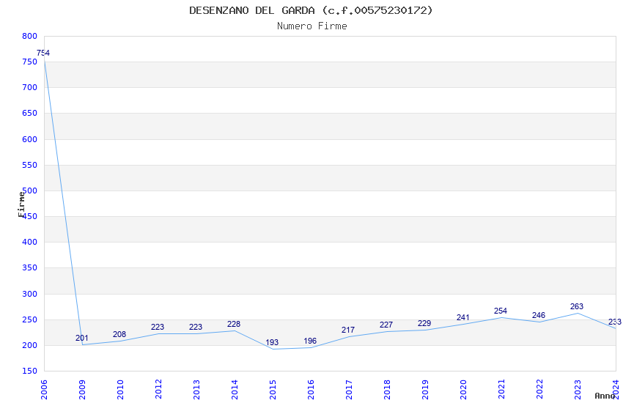Click y-axis value 600

coord(30,139)
